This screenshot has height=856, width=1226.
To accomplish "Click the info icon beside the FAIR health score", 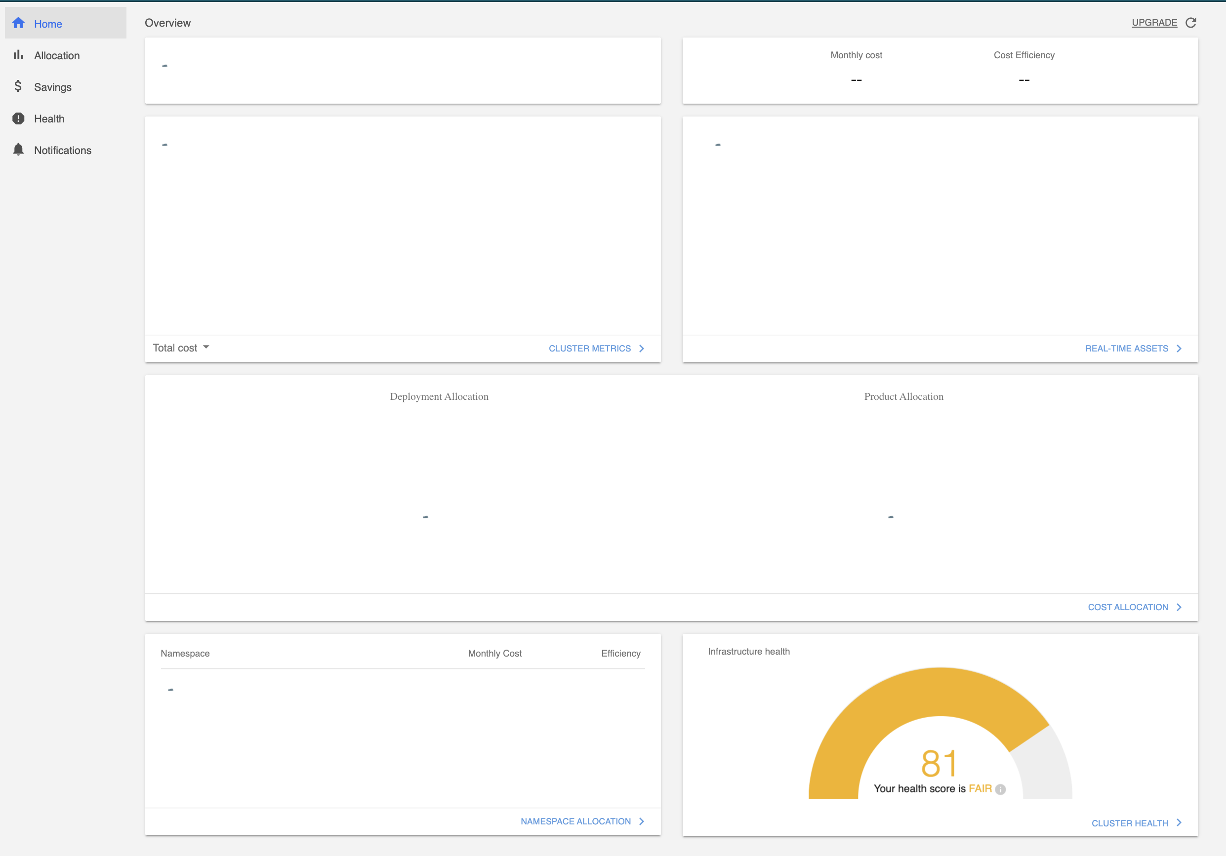I will coord(1000,789).
